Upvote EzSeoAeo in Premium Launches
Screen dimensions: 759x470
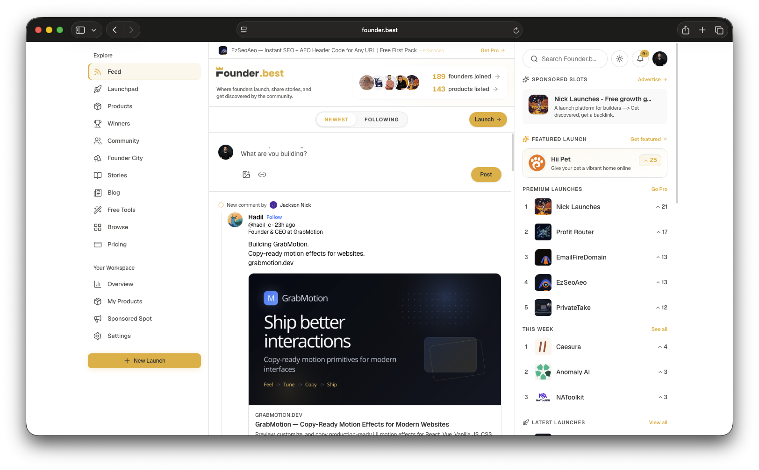[661, 282]
